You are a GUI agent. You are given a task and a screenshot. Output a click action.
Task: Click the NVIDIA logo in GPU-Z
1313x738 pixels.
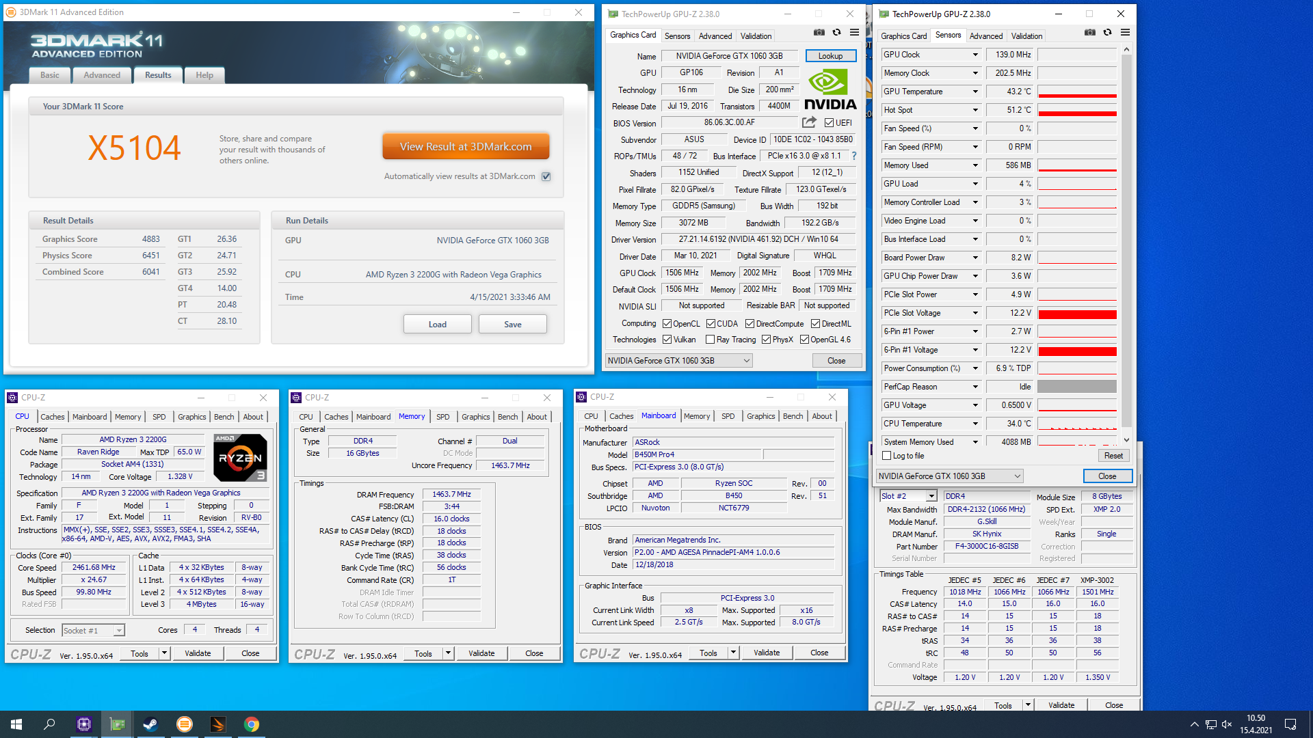(x=830, y=90)
